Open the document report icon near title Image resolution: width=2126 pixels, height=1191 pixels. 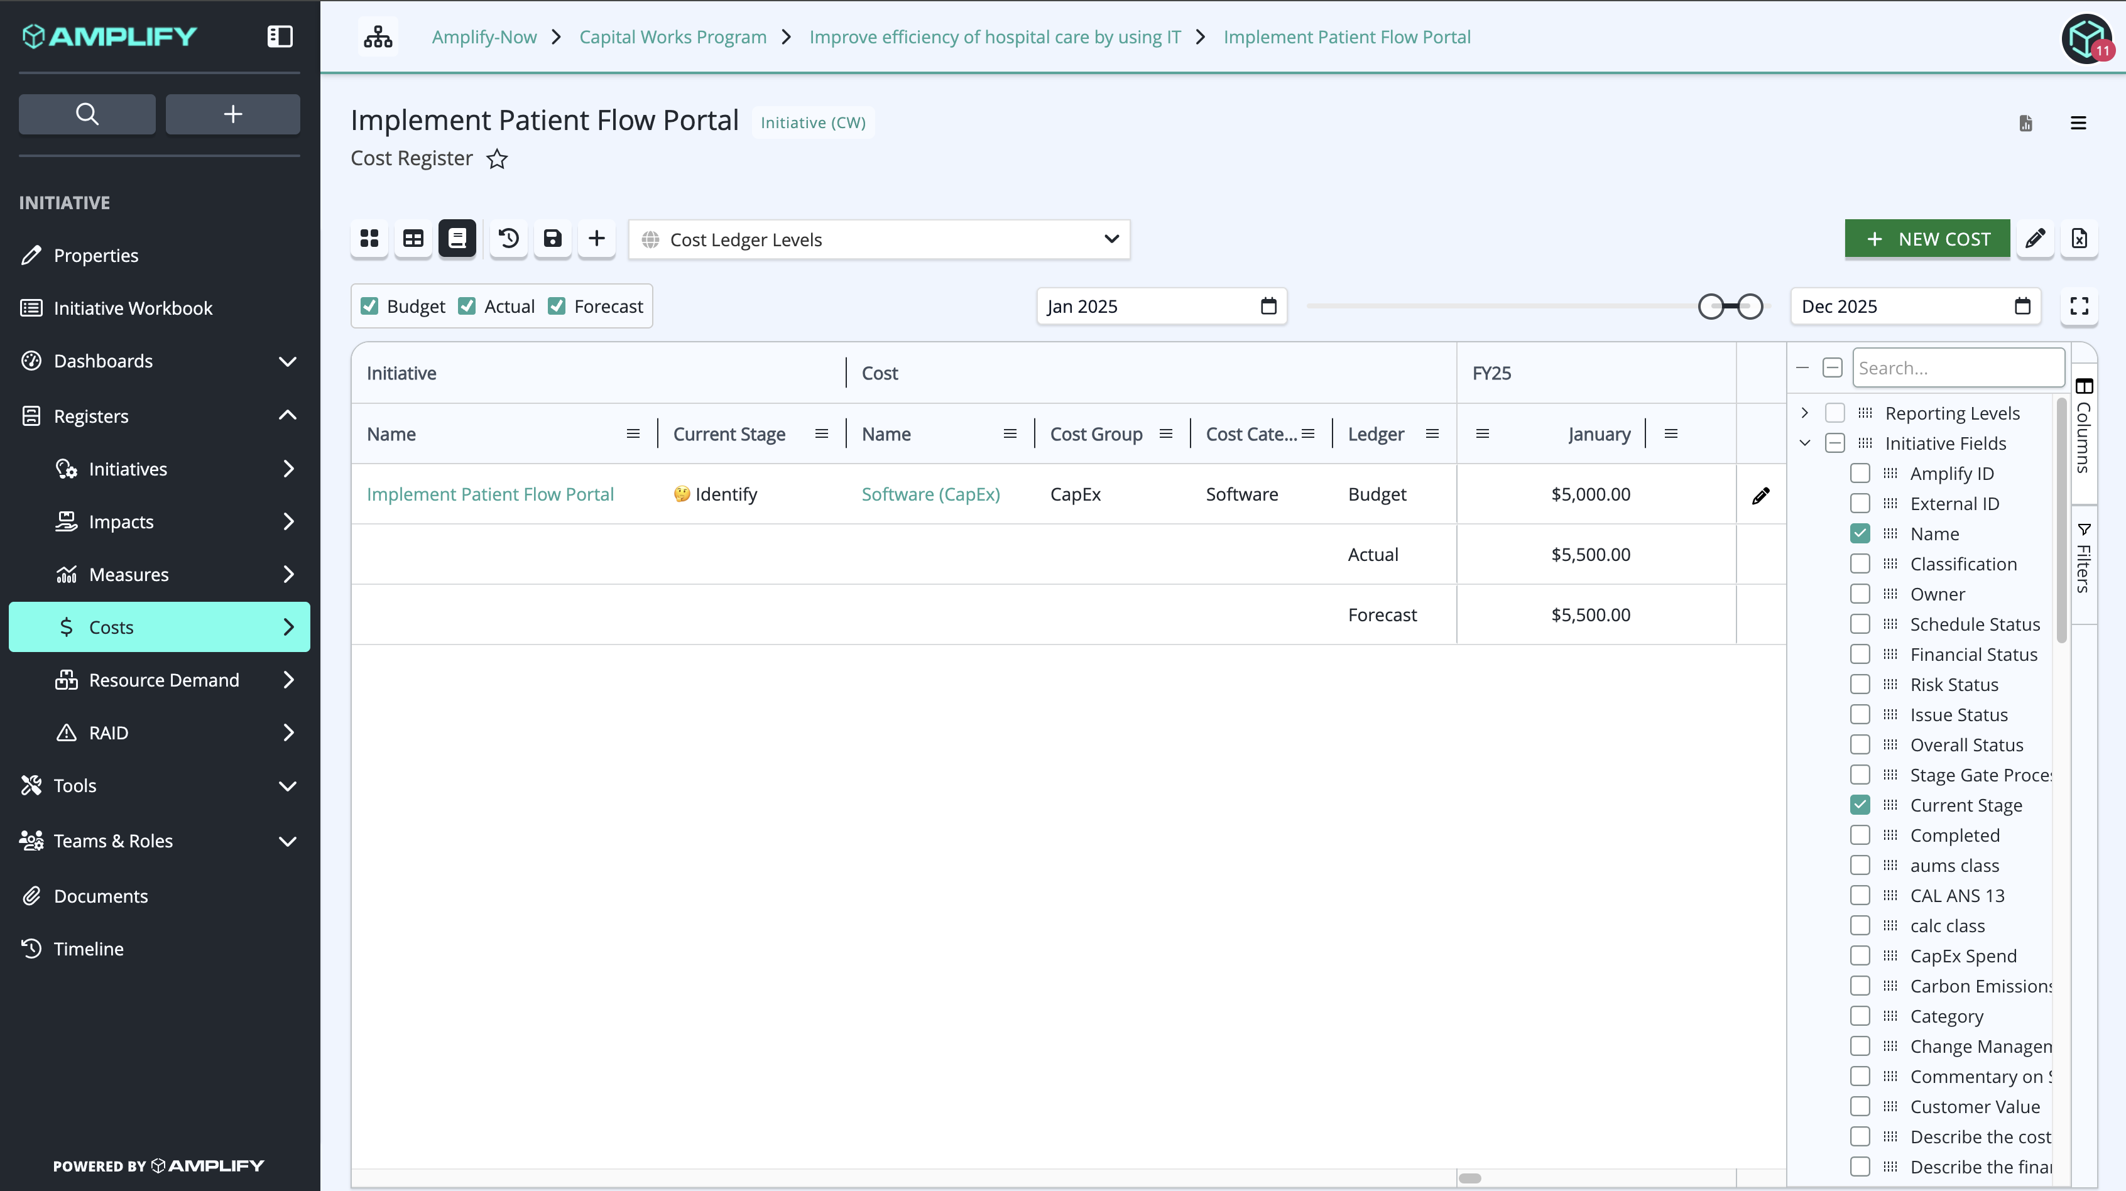[x=2026, y=123]
